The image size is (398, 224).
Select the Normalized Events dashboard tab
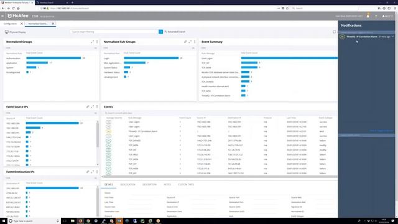[38, 24]
